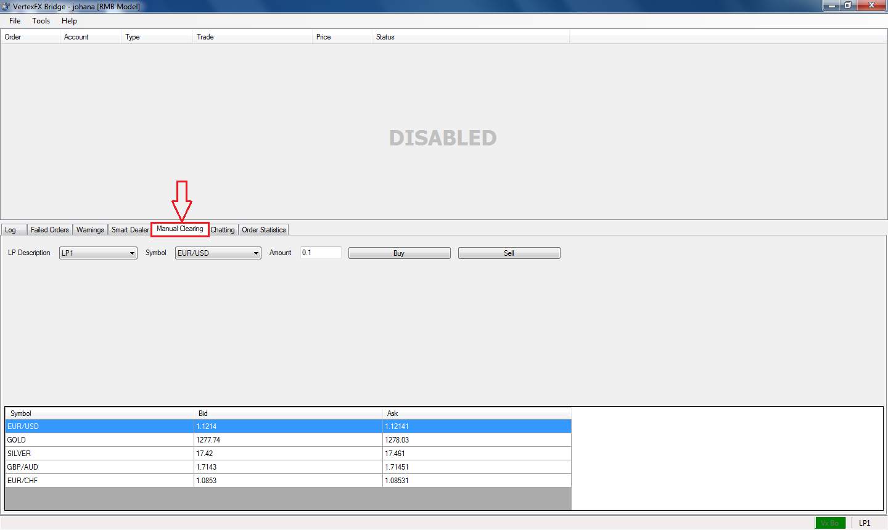Select the Smart Dealer tab
This screenshot has height=530, width=888.
tap(130, 230)
